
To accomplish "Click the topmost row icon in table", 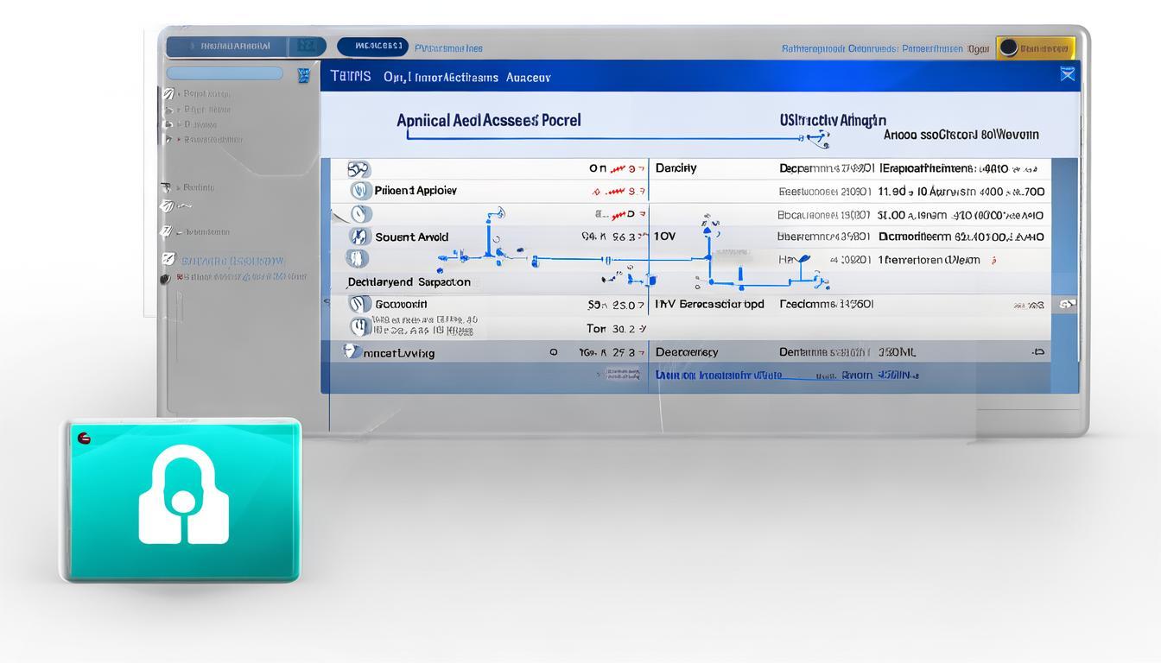I will tap(358, 169).
